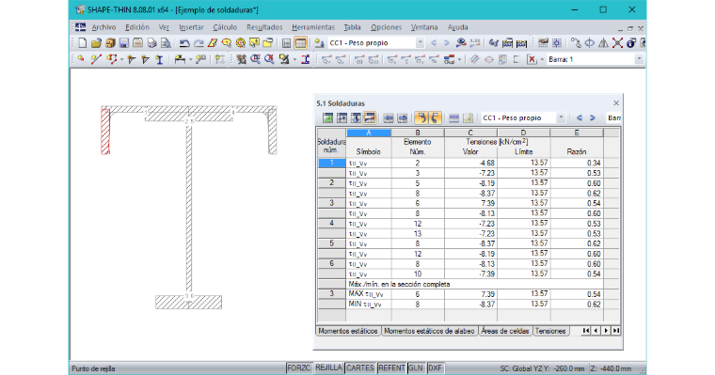
Task: Select the I-section insert tool icon
Action: point(160,59)
